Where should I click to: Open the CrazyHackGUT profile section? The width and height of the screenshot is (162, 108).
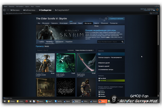62,10
